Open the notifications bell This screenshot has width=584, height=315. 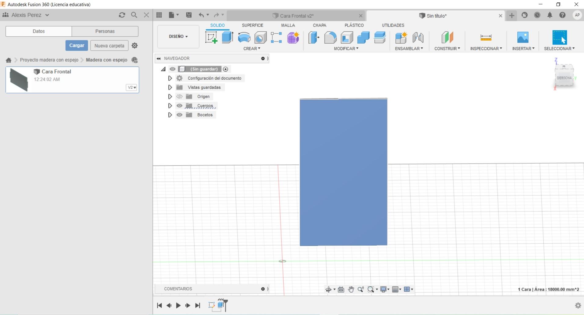coord(550,15)
